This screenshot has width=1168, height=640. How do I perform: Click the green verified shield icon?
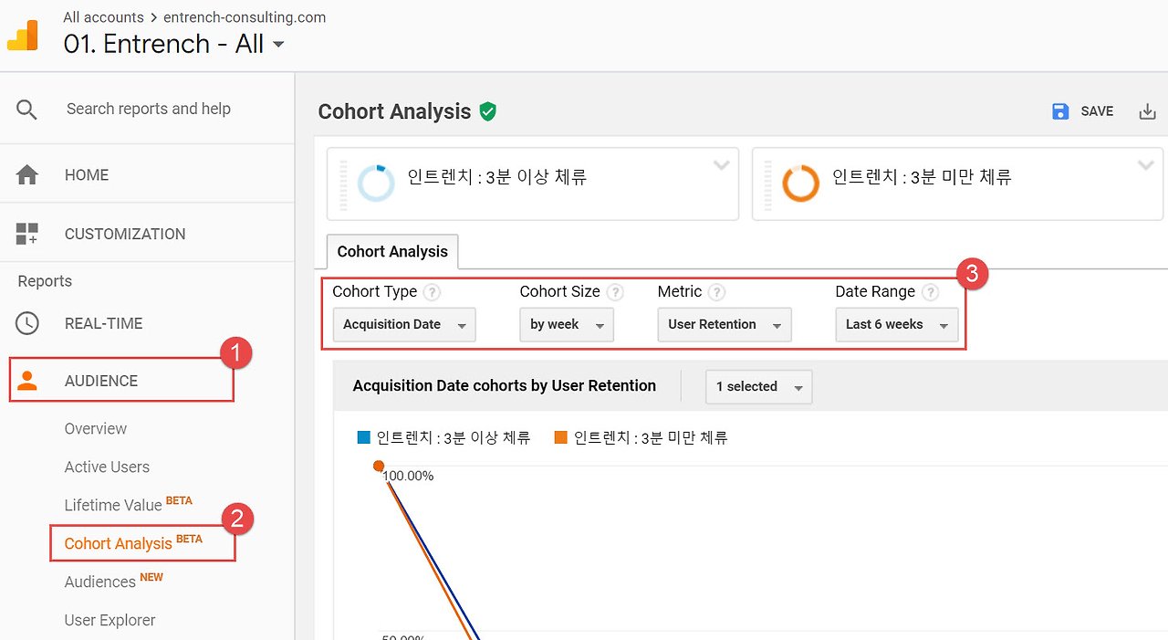pyautogui.click(x=488, y=111)
